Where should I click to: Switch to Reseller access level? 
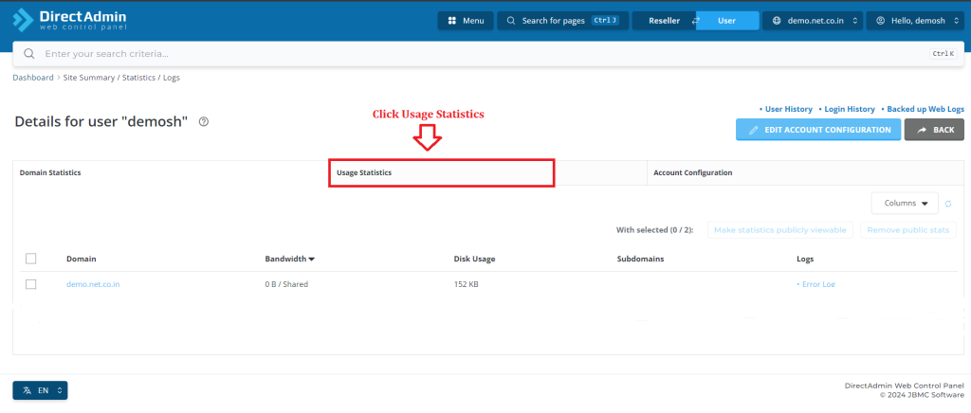[x=665, y=21]
